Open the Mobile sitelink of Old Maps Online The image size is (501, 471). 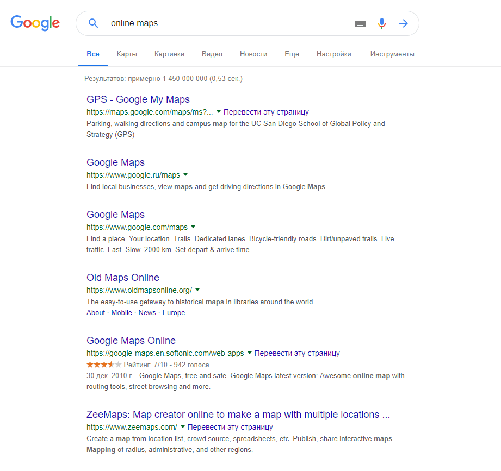(x=121, y=313)
